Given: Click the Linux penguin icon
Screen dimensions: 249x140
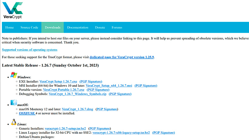Looking at the screenshot, I should point(14,122).
